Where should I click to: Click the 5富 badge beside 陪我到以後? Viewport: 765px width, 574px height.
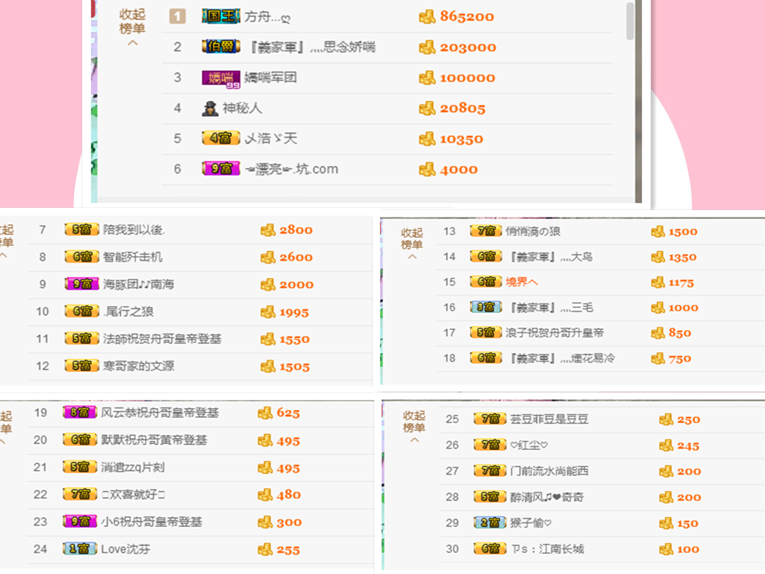coord(82,229)
